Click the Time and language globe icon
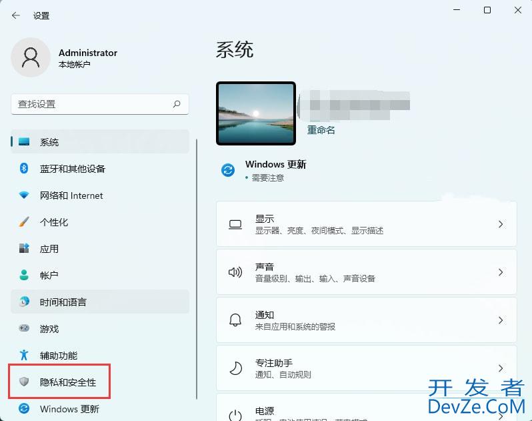Image resolution: width=532 pixels, height=421 pixels. [x=24, y=302]
